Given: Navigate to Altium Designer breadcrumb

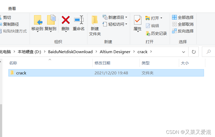Looking at the screenshot, I should [115, 52].
